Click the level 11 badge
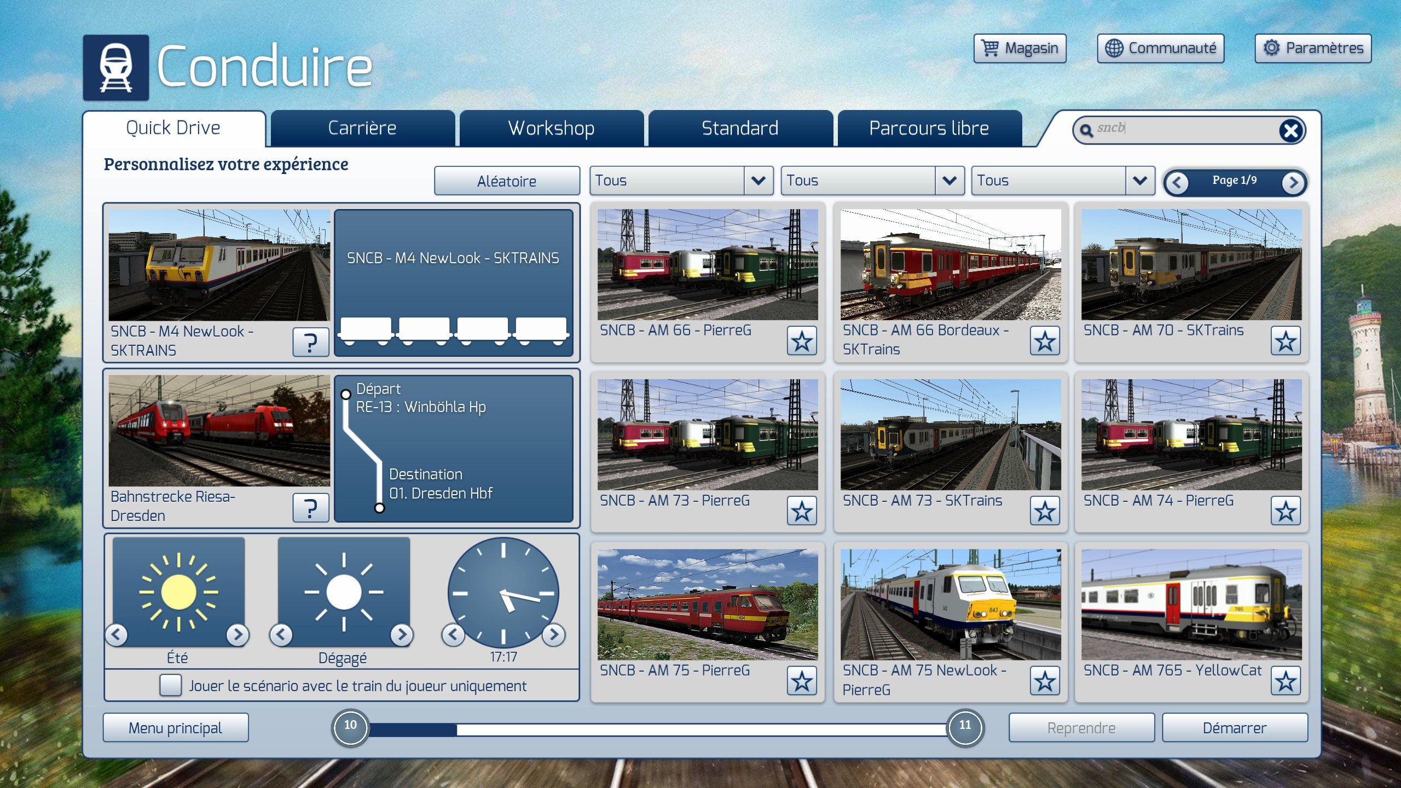The height and width of the screenshot is (788, 1401). pos(965,727)
